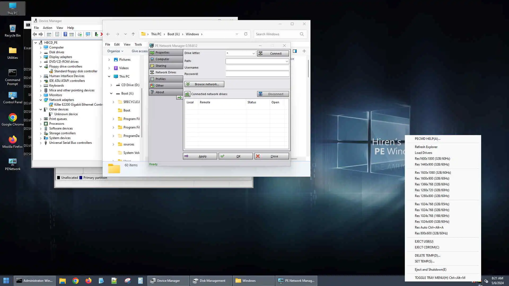The image size is (509, 286).
Task: Click scan for hardware changes toolbar icon
Action: coord(88,34)
